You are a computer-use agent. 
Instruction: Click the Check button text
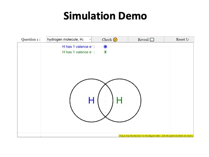(x=107, y=40)
